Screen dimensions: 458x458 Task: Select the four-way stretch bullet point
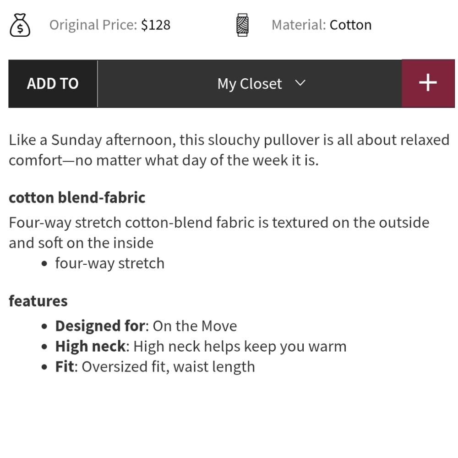tap(109, 263)
